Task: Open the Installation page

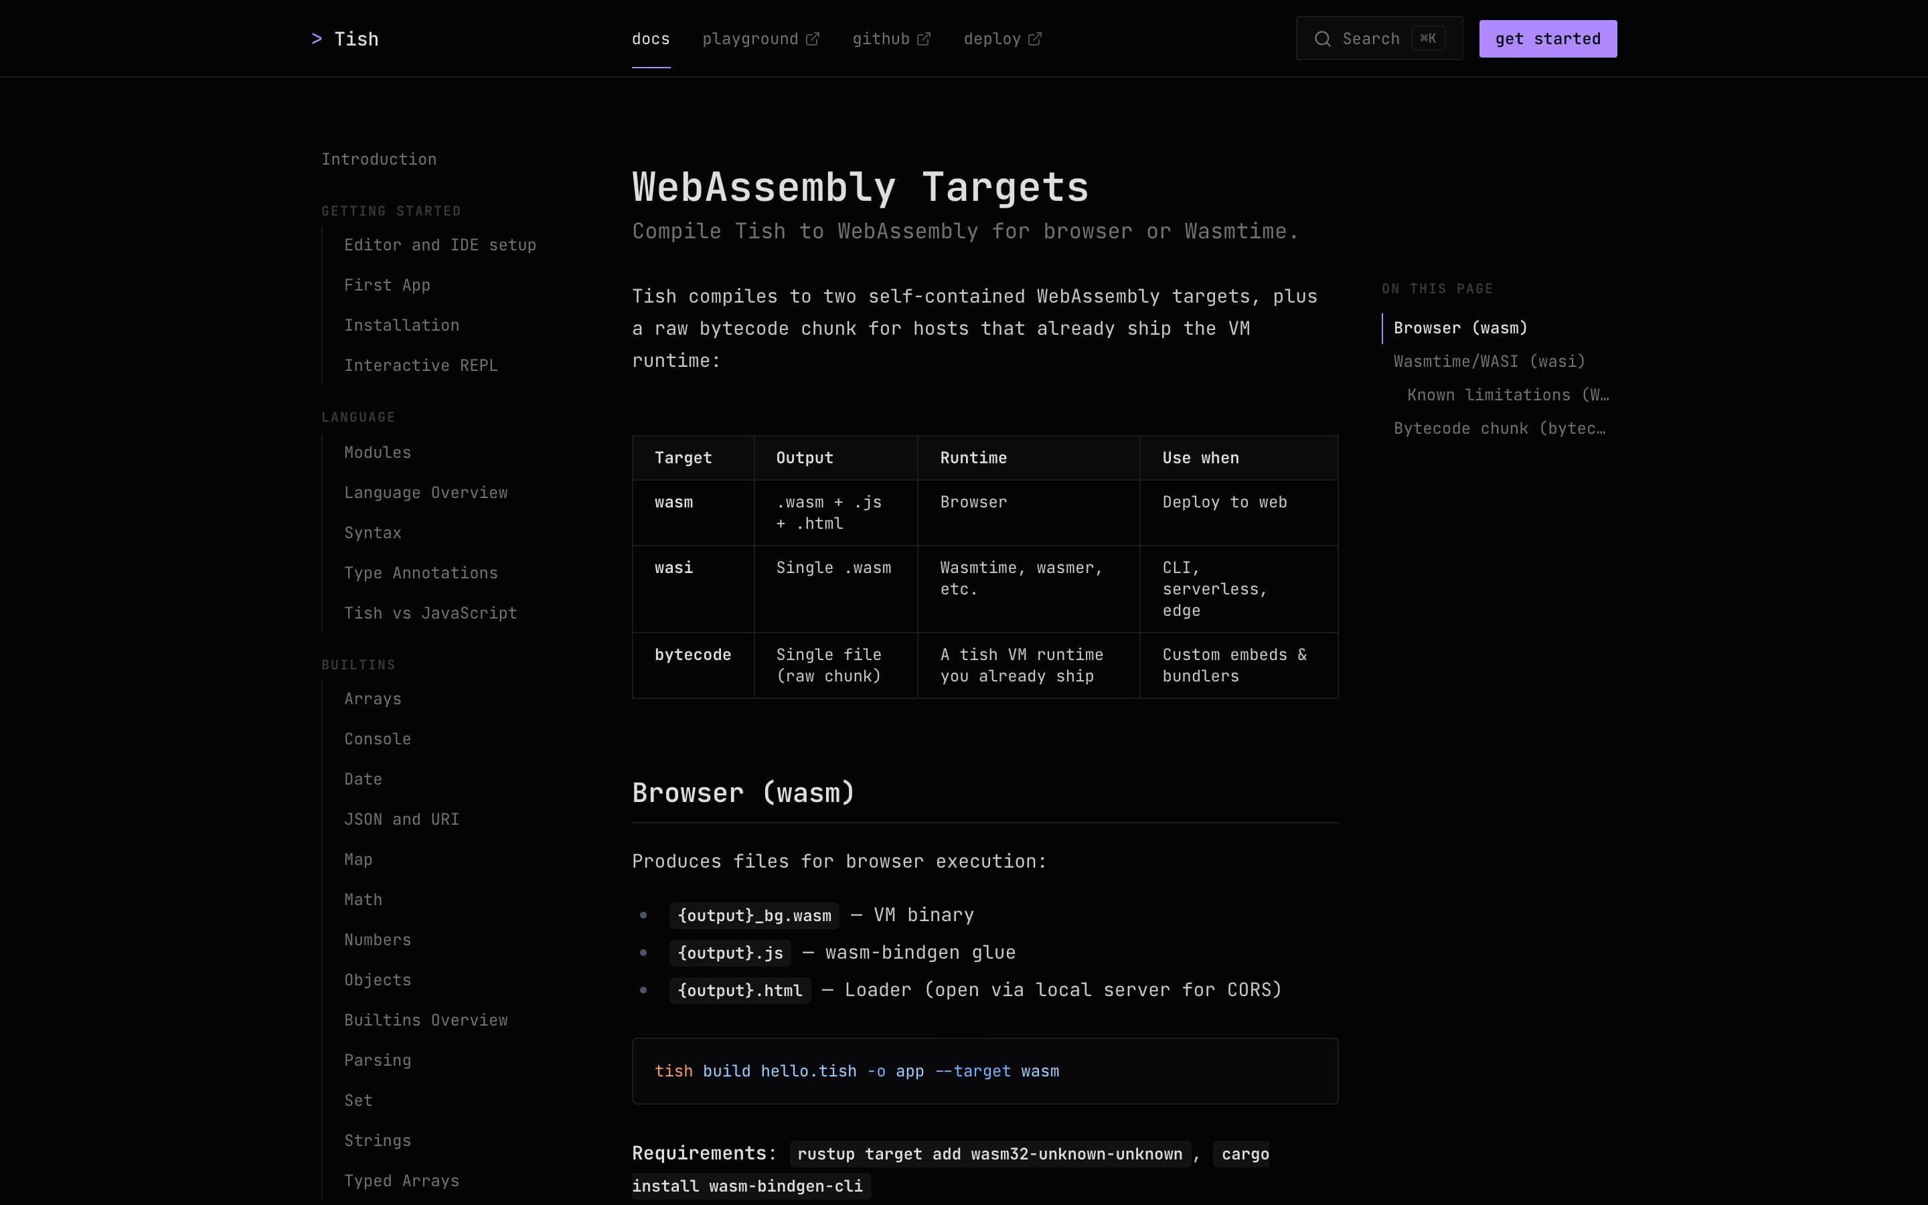Action: tap(402, 325)
